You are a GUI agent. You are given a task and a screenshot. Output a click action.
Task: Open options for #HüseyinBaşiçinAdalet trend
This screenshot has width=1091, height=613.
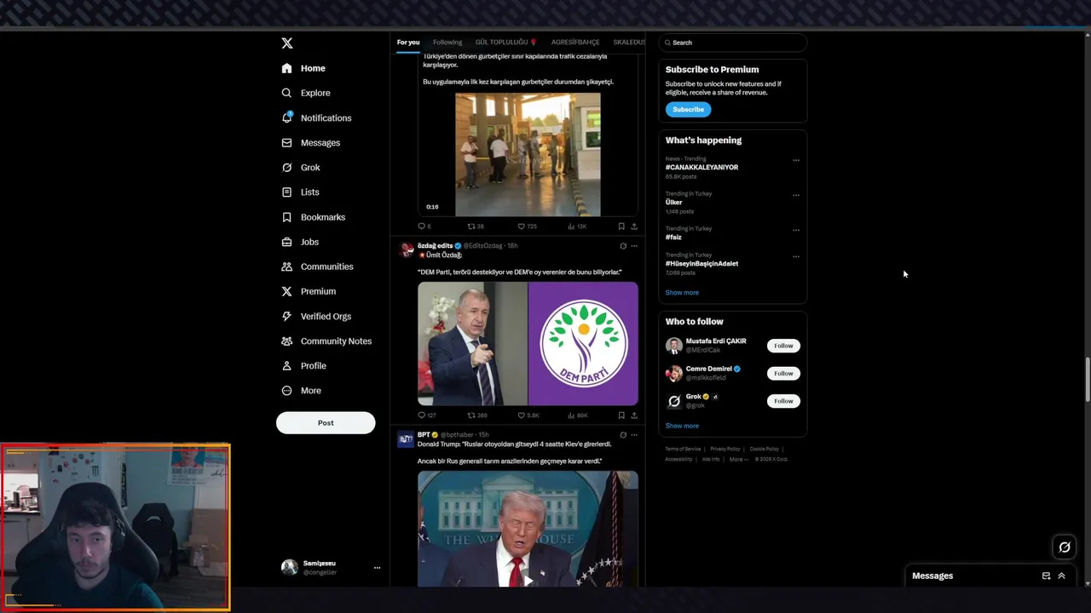tap(796, 256)
